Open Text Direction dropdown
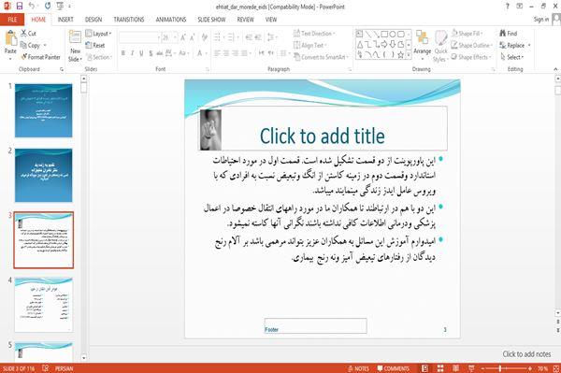This screenshot has width=561, height=373. click(x=314, y=34)
